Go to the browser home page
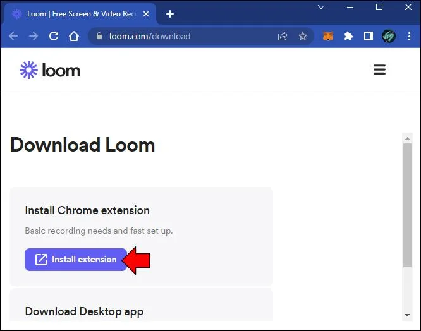Image resolution: width=421 pixels, height=331 pixels. point(74,36)
